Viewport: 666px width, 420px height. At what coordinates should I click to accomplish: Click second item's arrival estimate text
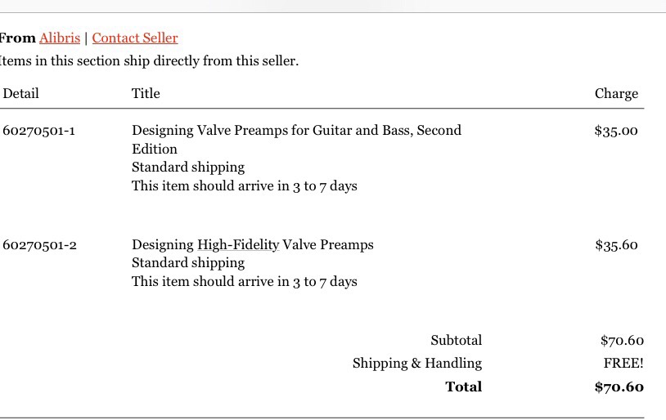[245, 282]
